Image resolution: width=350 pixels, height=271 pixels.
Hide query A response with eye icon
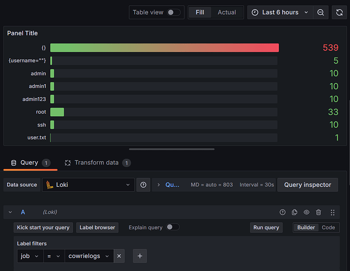tap(307, 212)
